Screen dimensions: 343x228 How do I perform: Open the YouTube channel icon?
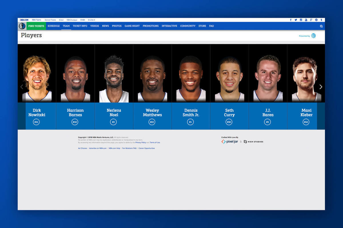[x=306, y=20]
